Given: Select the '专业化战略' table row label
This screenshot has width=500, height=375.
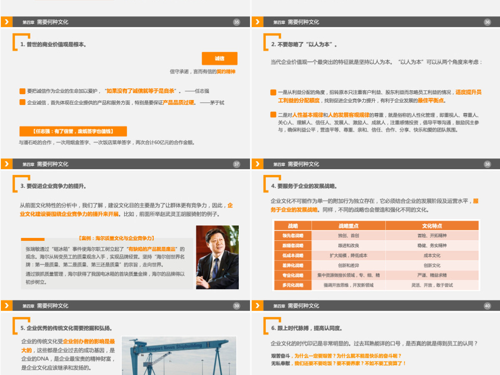Looking at the screenshot, I should pyautogui.click(x=293, y=275).
